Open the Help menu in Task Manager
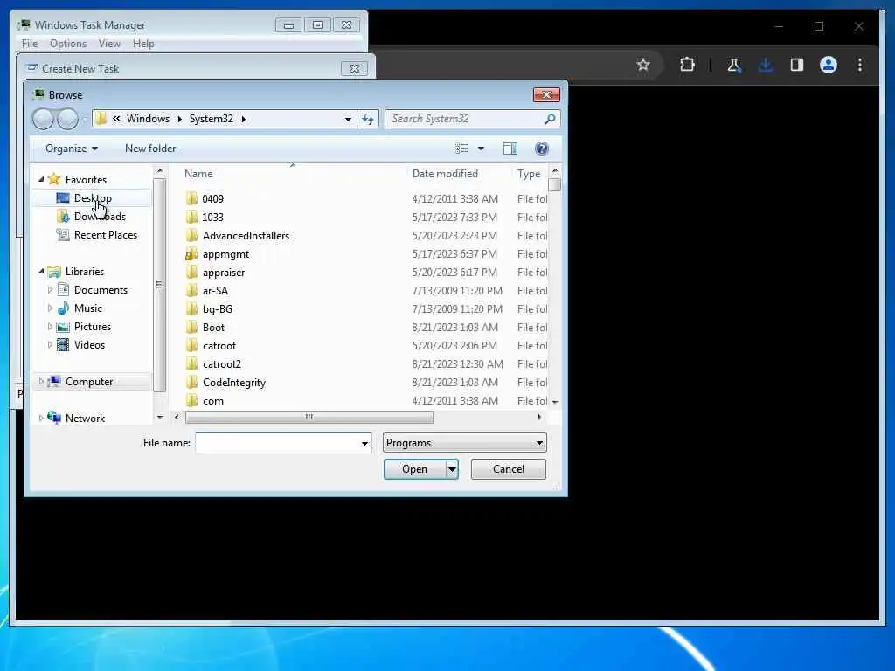This screenshot has height=671, width=895. 143,44
